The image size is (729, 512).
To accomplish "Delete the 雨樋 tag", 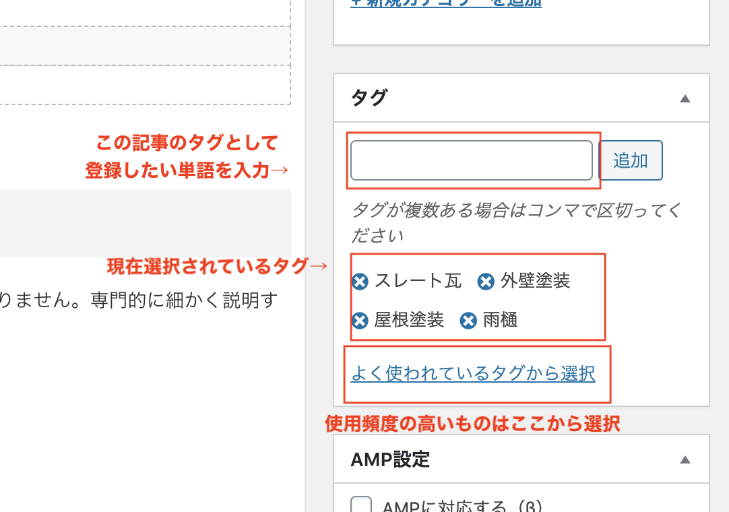I will tap(468, 321).
